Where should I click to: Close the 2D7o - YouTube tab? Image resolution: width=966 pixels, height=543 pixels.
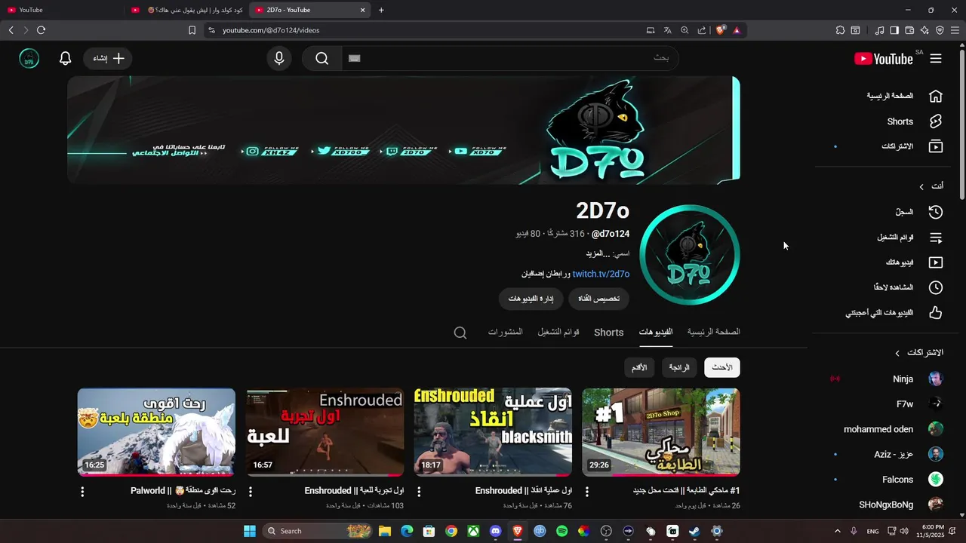coord(362,10)
